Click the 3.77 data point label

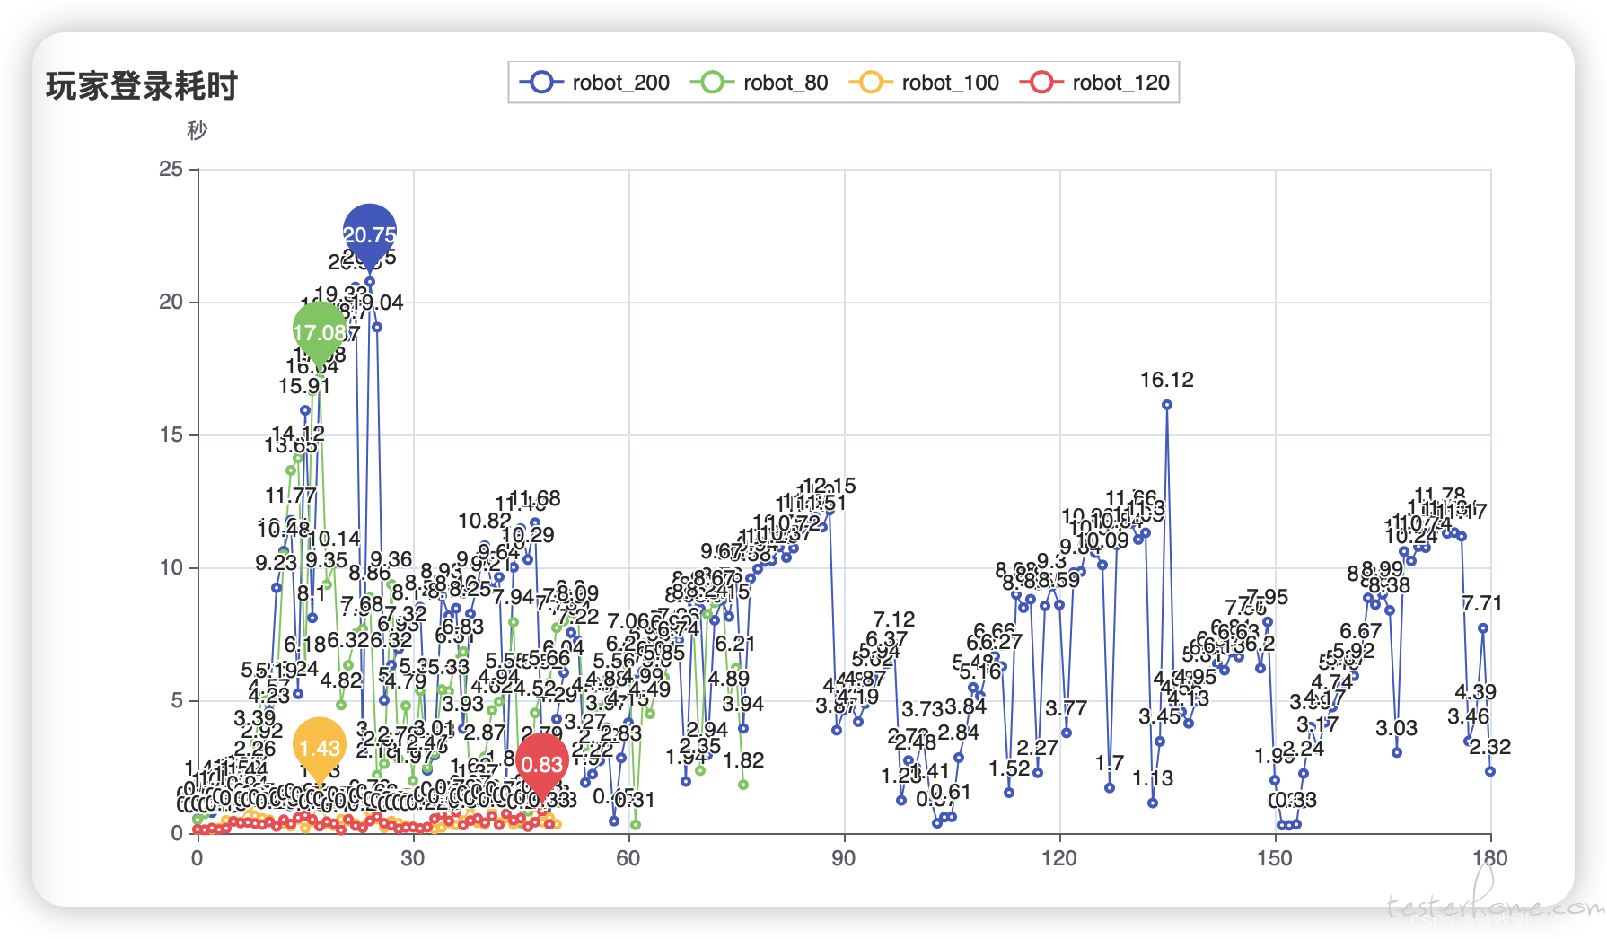click(x=1066, y=708)
